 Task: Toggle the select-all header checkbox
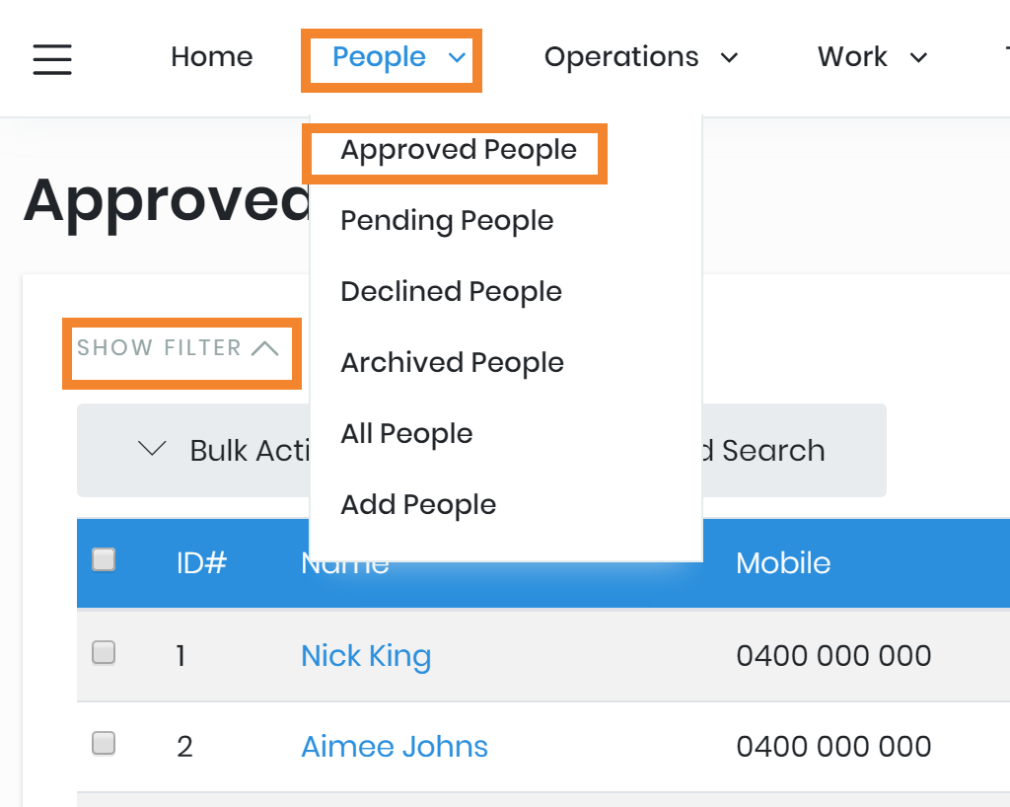[x=104, y=560]
